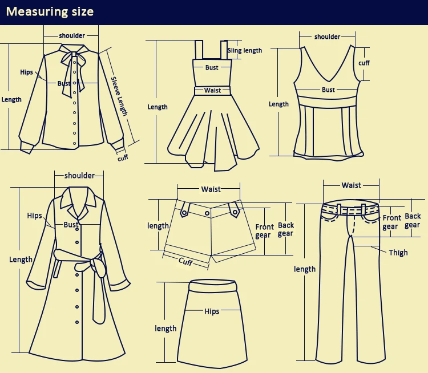The height and width of the screenshot is (373, 428).
Task: Click the V-neck tank top drawing
Action: [x=328, y=103]
